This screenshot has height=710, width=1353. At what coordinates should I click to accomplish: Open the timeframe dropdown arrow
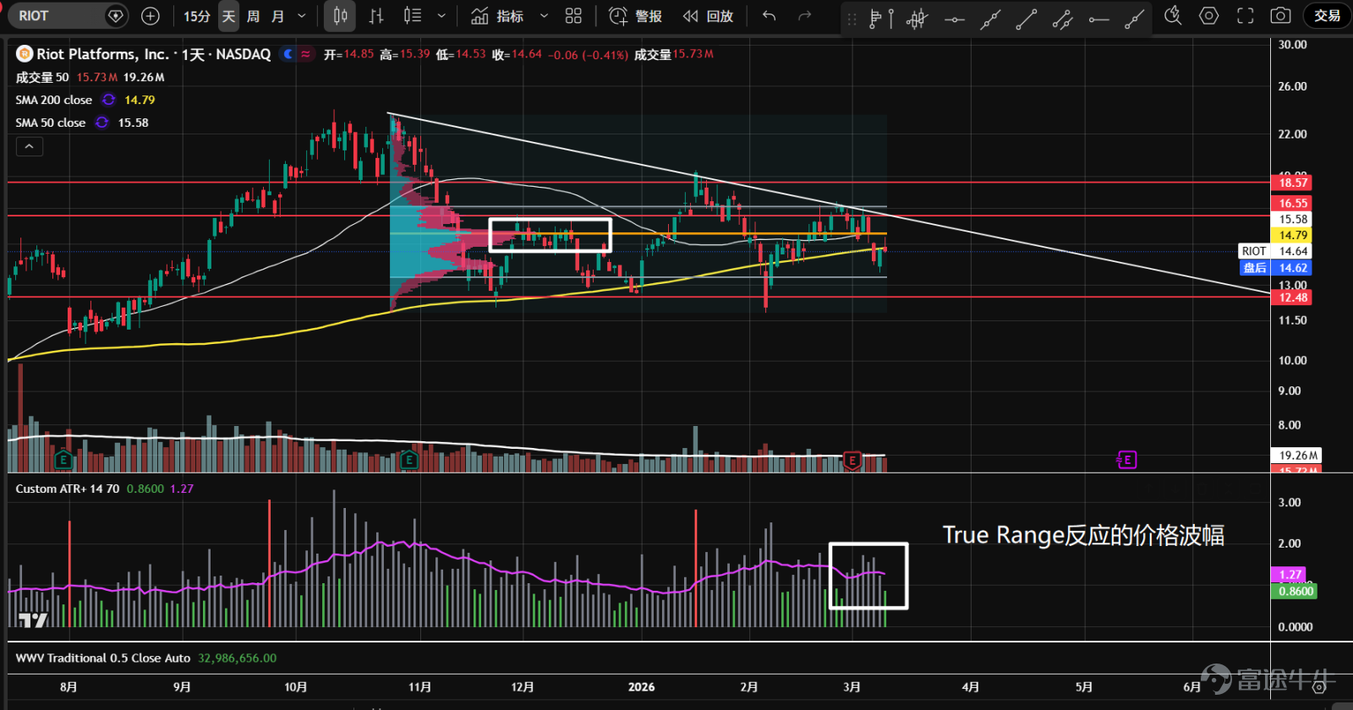[x=302, y=16]
